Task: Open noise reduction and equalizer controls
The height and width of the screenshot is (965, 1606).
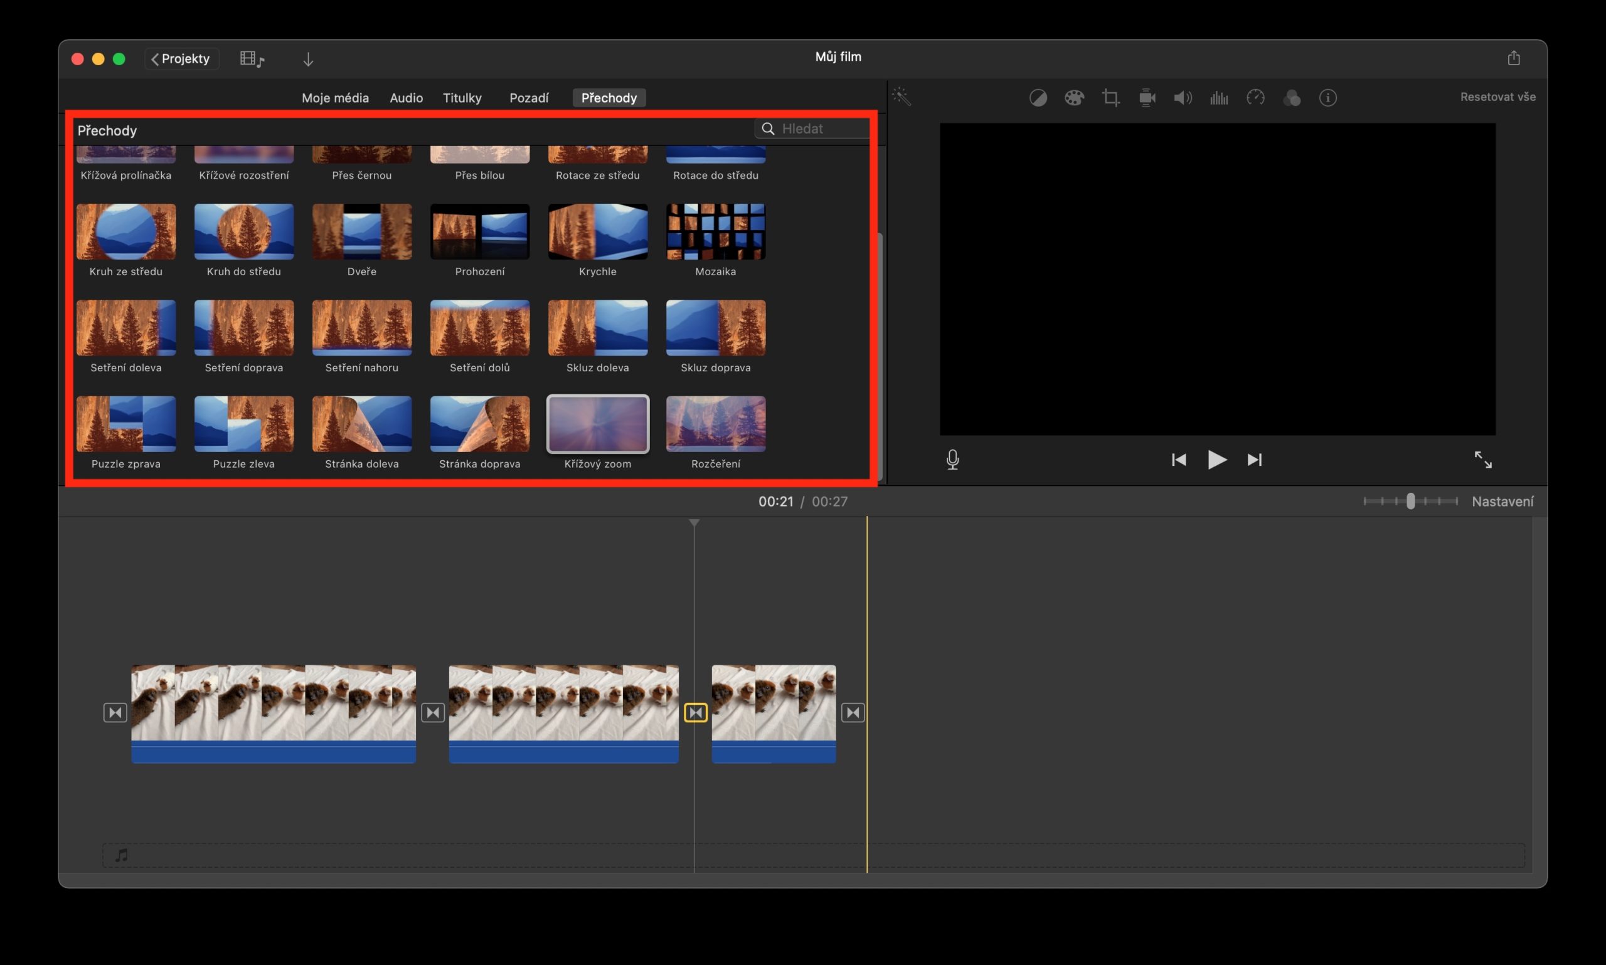Action: click(x=1218, y=98)
